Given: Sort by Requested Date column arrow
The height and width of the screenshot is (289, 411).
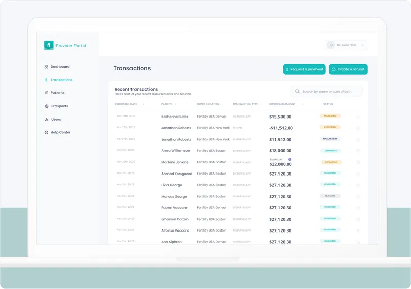Looking at the screenshot, I should coord(143,104).
